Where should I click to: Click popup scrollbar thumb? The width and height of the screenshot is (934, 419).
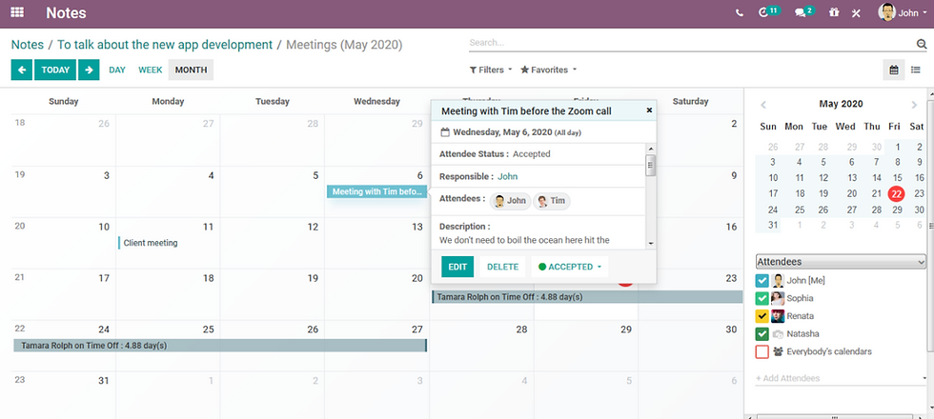coord(650,165)
